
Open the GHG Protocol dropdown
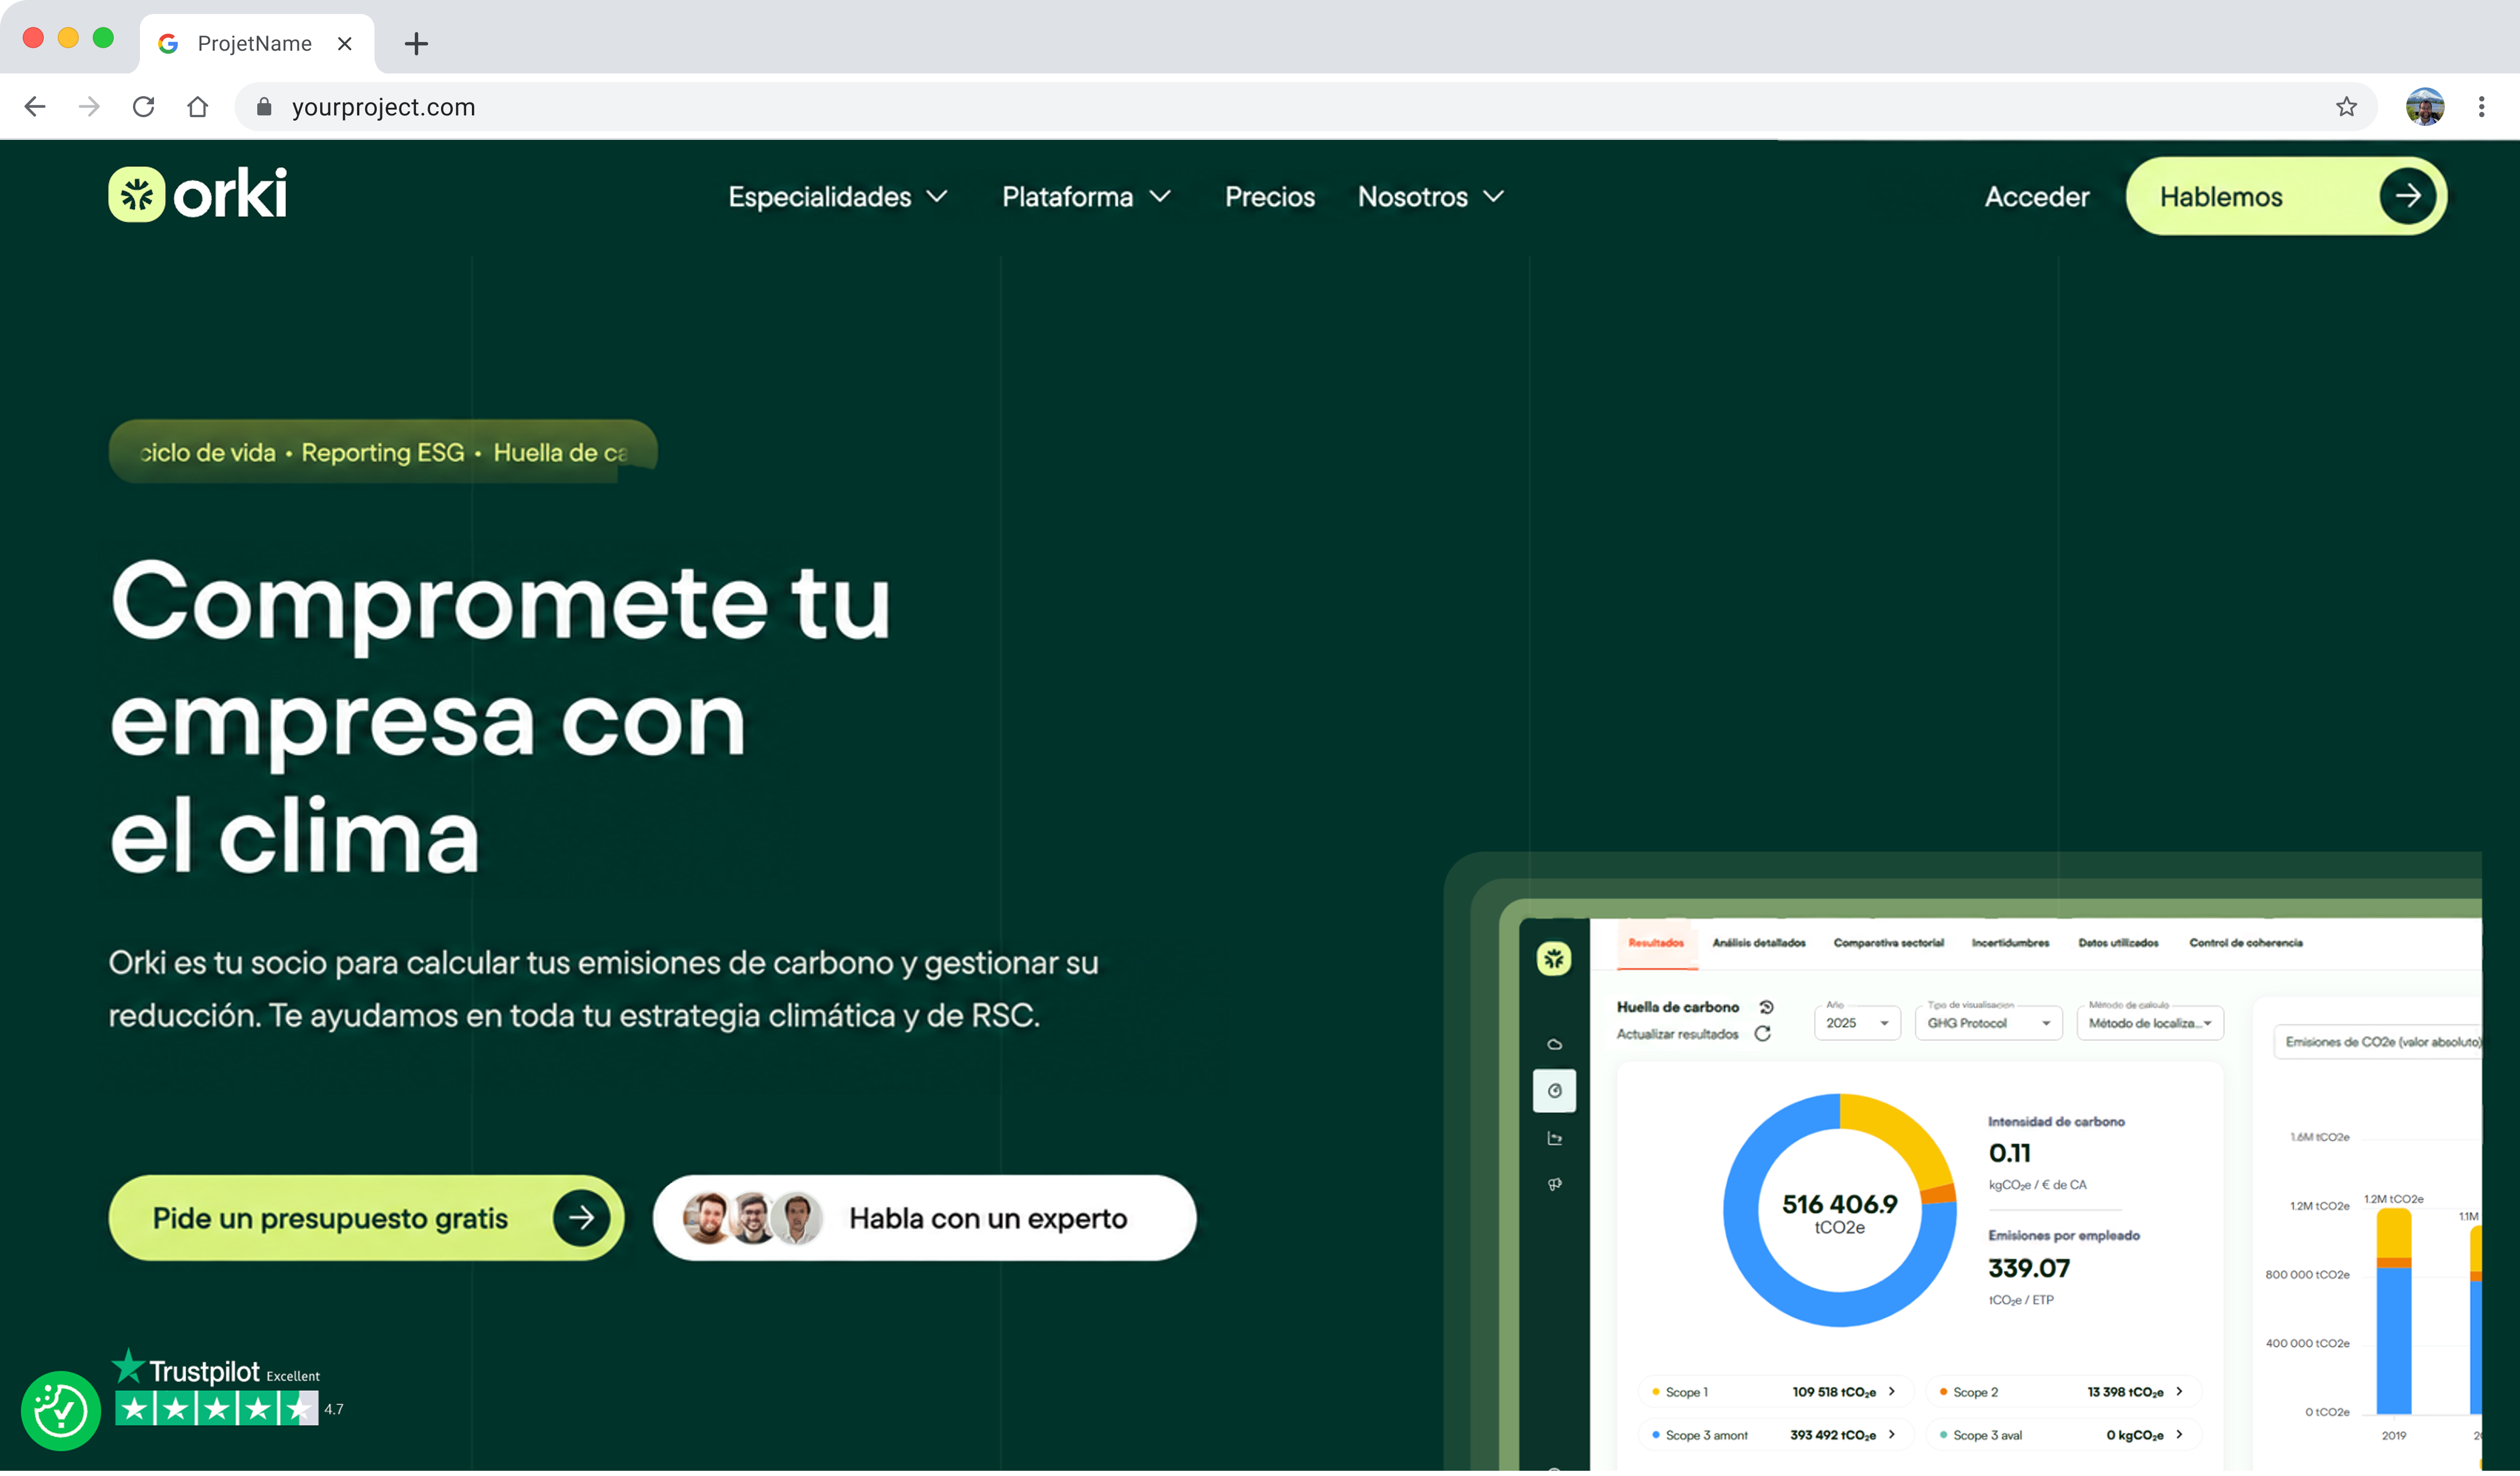[1988, 1024]
